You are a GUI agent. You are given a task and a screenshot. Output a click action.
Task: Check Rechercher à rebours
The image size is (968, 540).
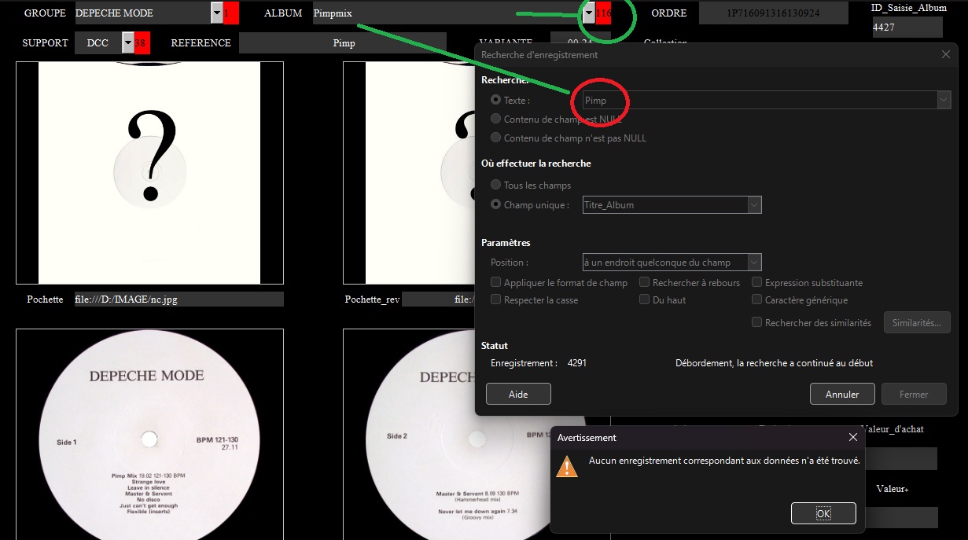(x=644, y=282)
